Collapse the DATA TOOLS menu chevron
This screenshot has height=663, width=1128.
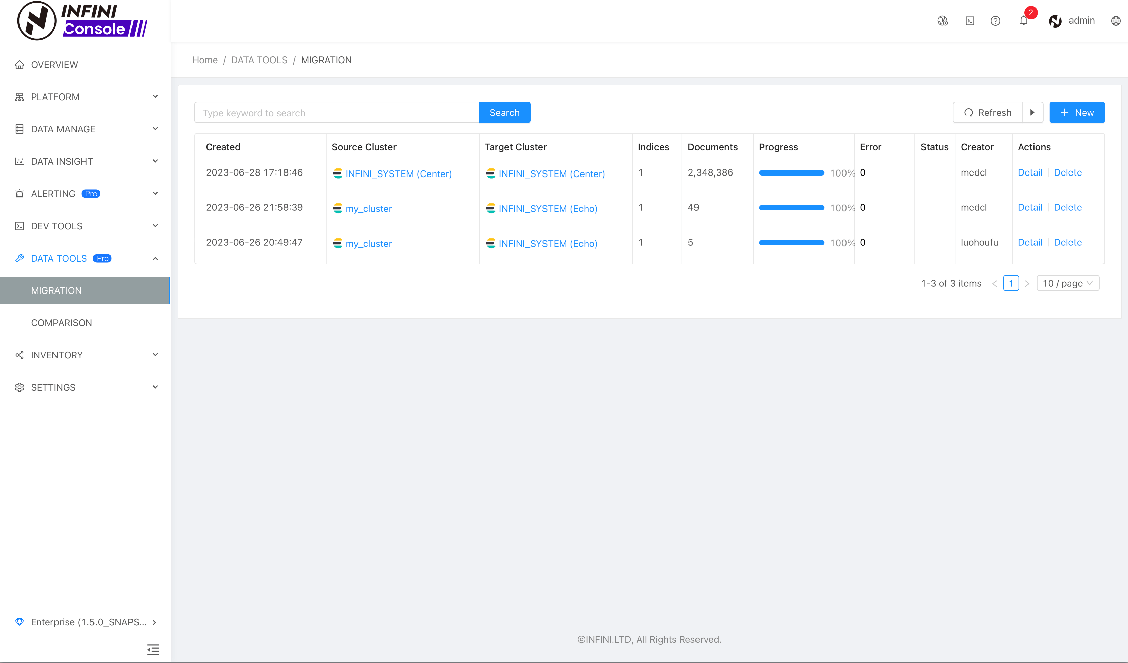(155, 258)
